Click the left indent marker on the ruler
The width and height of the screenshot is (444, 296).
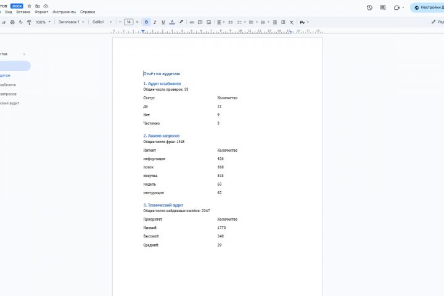tap(143, 31)
